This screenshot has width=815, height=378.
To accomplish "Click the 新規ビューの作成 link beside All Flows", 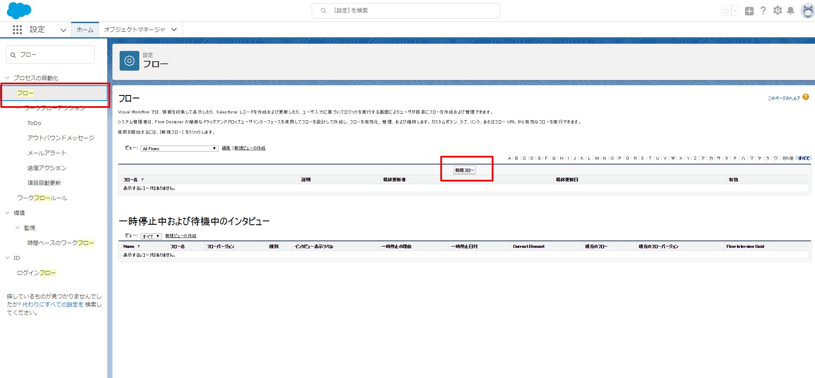I will 250,148.
